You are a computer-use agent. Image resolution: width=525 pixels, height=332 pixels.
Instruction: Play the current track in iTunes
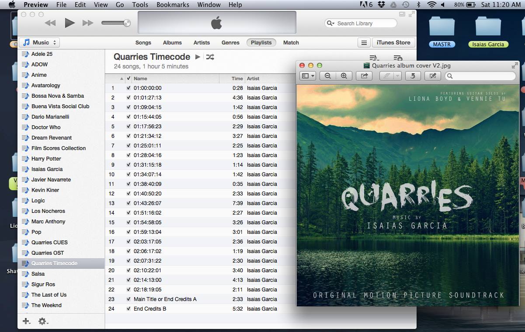[x=70, y=23]
